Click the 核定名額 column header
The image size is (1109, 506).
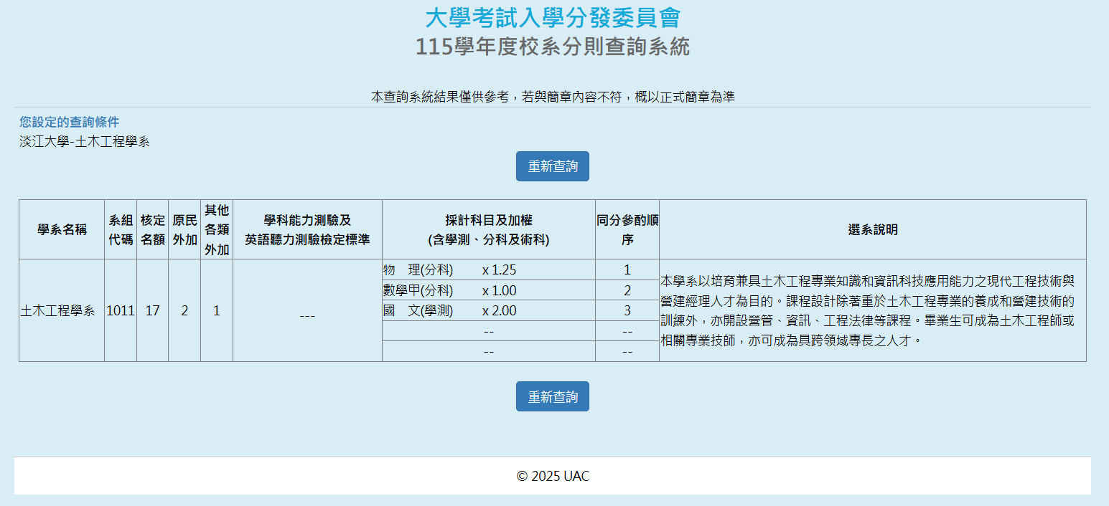click(152, 229)
